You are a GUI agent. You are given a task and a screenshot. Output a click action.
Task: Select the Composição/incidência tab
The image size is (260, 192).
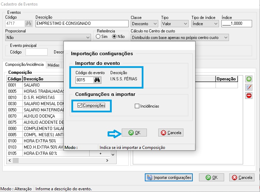pos(24,64)
